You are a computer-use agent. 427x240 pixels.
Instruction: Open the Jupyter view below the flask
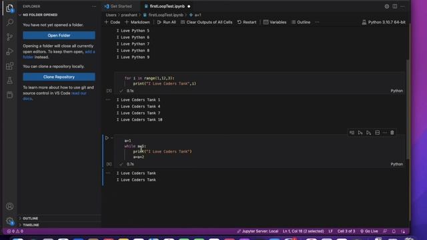[10, 95]
